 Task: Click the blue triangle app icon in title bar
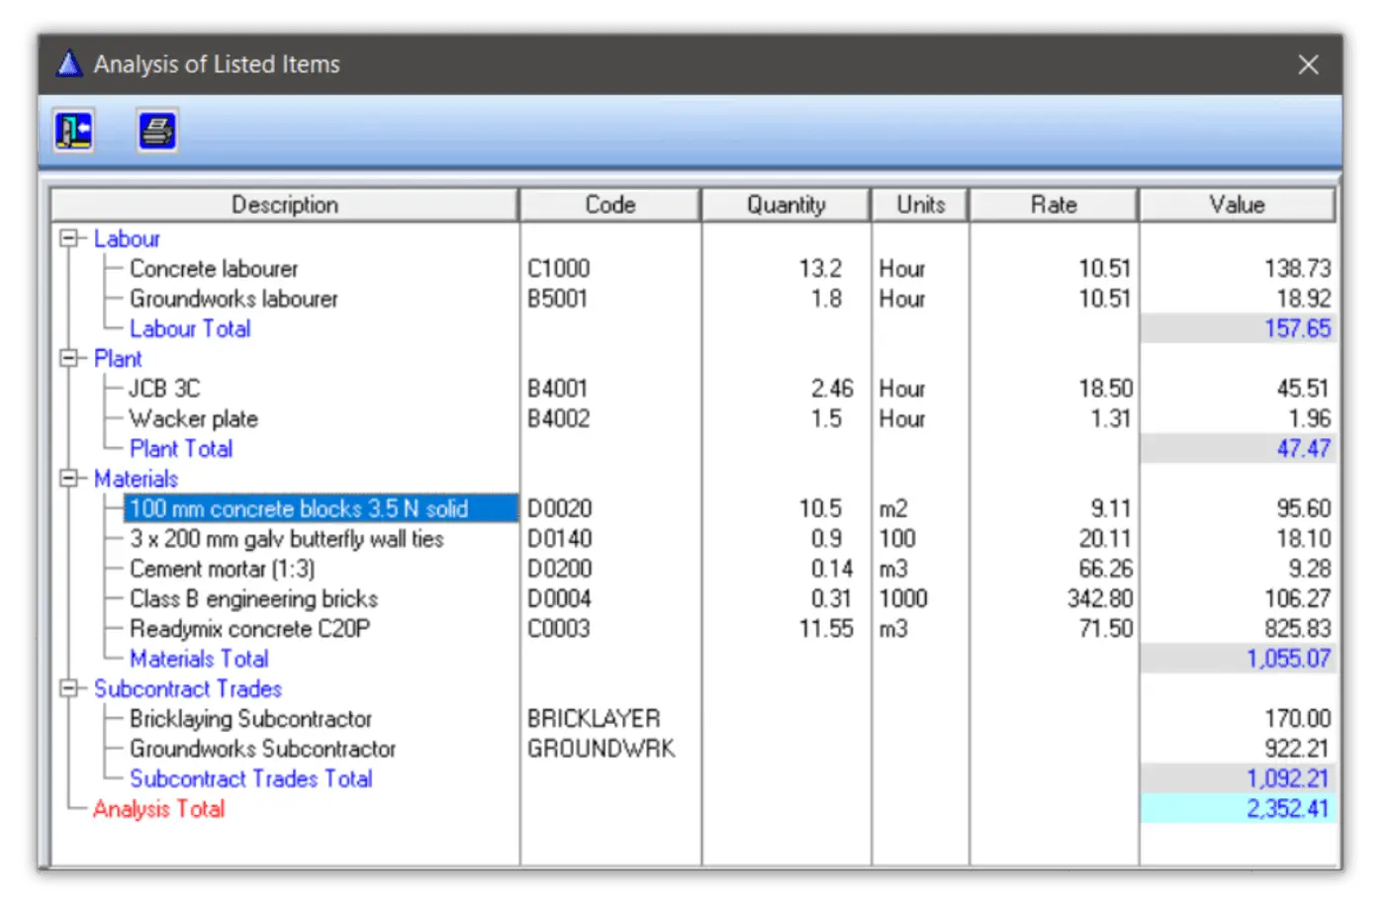click(69, 64)
